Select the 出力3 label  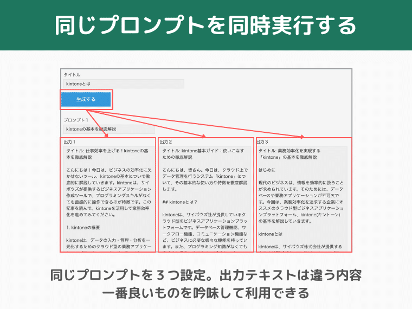click(262, 142)
